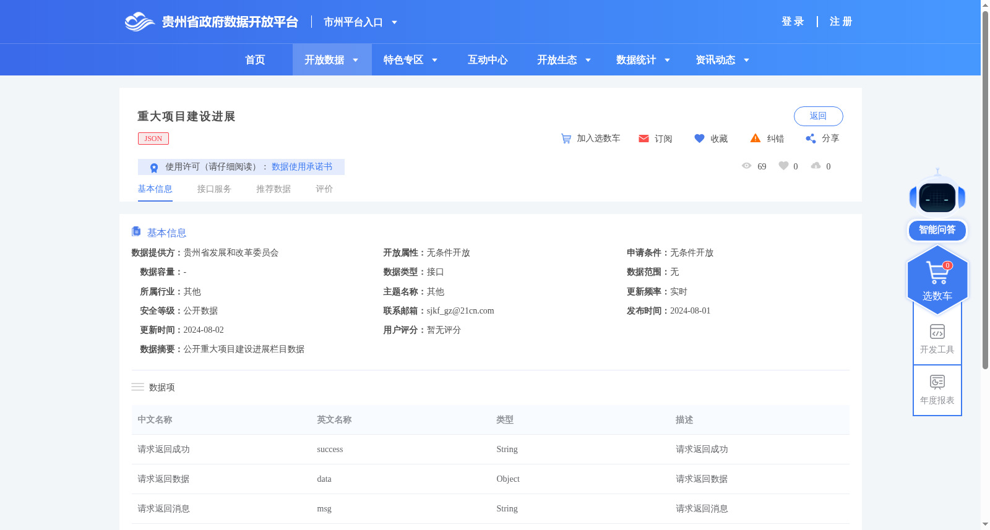Expand the 资讯动态 menu arrow
The image size is (990, 530).
(x=746, y=60)
